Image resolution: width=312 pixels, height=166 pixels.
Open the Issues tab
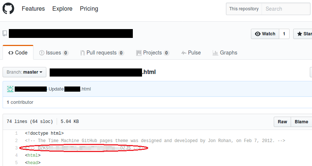point(54,53)
